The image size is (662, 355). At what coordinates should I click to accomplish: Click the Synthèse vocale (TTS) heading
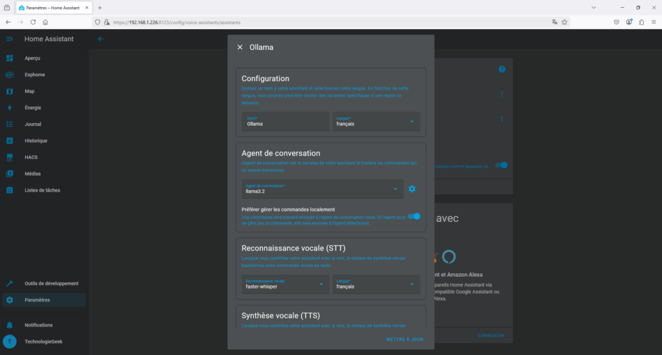coord(281,316)
